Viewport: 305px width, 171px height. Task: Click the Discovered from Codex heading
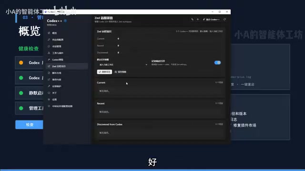[x=110, y=124]
